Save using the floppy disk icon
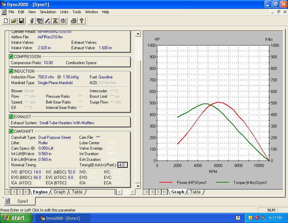This screenshot has height=223, width=288. (21, 21)
